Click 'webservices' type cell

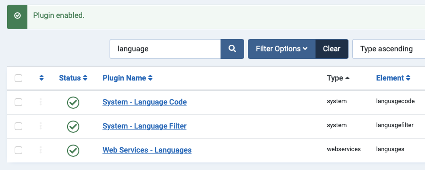(x=344, y=149)
